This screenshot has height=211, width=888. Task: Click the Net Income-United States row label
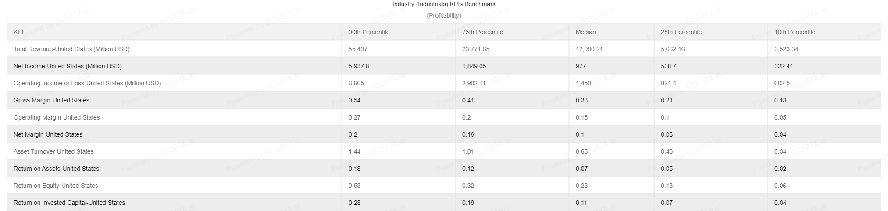tap(68, 66)
